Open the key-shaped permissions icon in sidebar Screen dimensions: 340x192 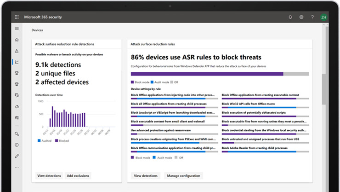click(17, 134)
